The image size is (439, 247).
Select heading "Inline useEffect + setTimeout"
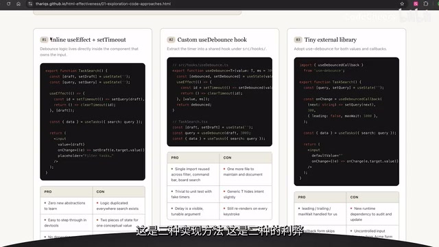click(88, 40)
